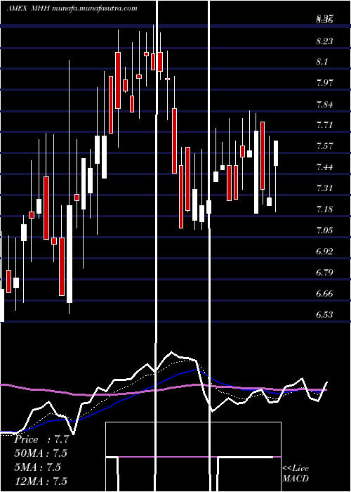Click the 6.92 price axis label

tap(324, 252)
